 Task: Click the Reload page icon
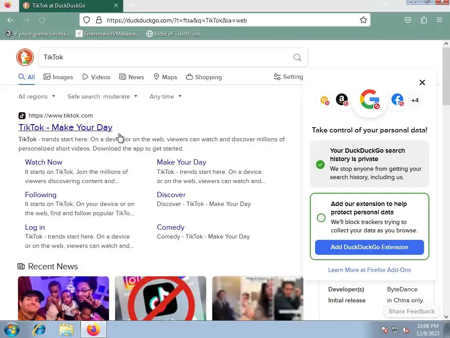(42, 20)
